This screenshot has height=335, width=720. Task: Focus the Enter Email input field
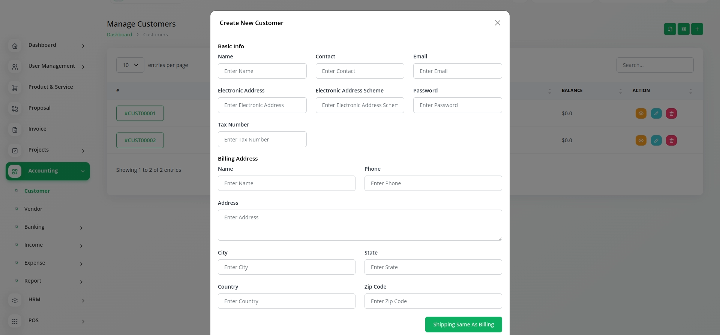pos(457,71)
